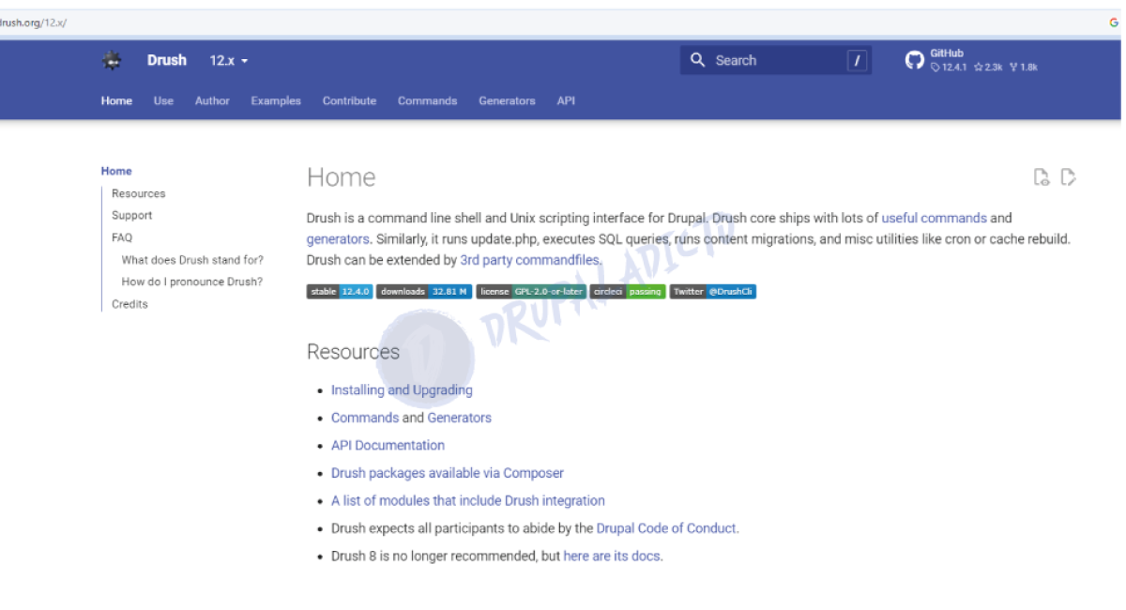Viewport: 1126px width, 610px height.
Task: Click the search magnifier icon
Action: coord(697,60)
